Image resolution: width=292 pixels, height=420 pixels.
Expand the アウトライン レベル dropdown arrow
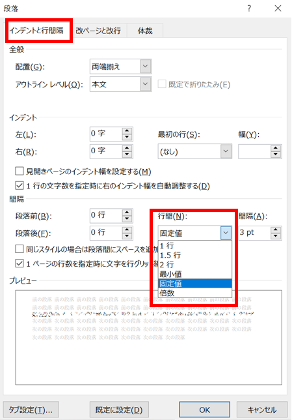(145, 84)
